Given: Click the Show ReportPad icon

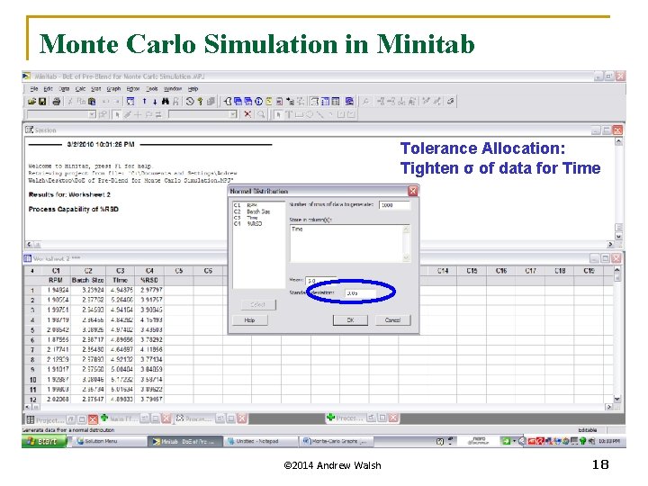Looking at the screenshot, I should pyautogui.click(x=280, y=101).
